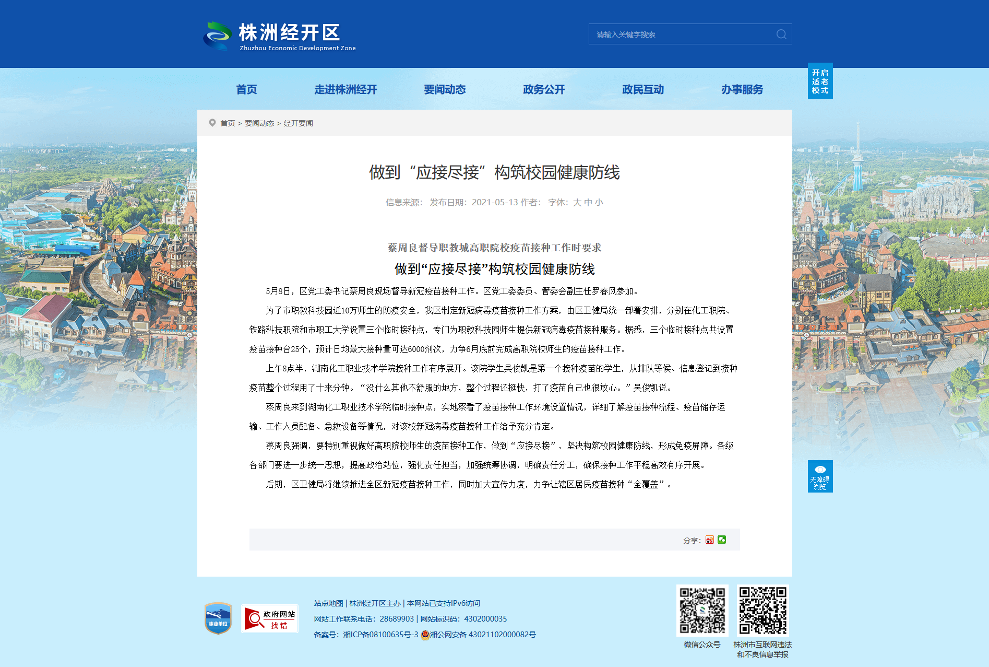Set font size to 大

tap(577, 203)
